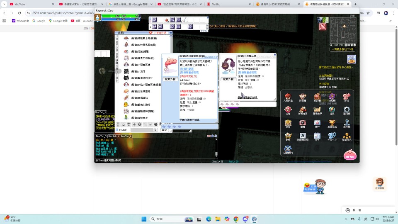The image size is (398, 224).
Task: Open the 打卡 calendar check-in icon
Action: (317, 136)
